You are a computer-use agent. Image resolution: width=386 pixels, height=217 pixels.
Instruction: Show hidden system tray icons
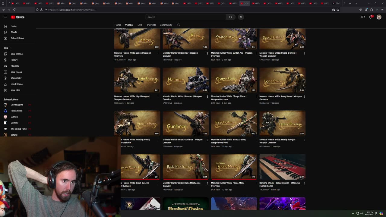[353, 213]
